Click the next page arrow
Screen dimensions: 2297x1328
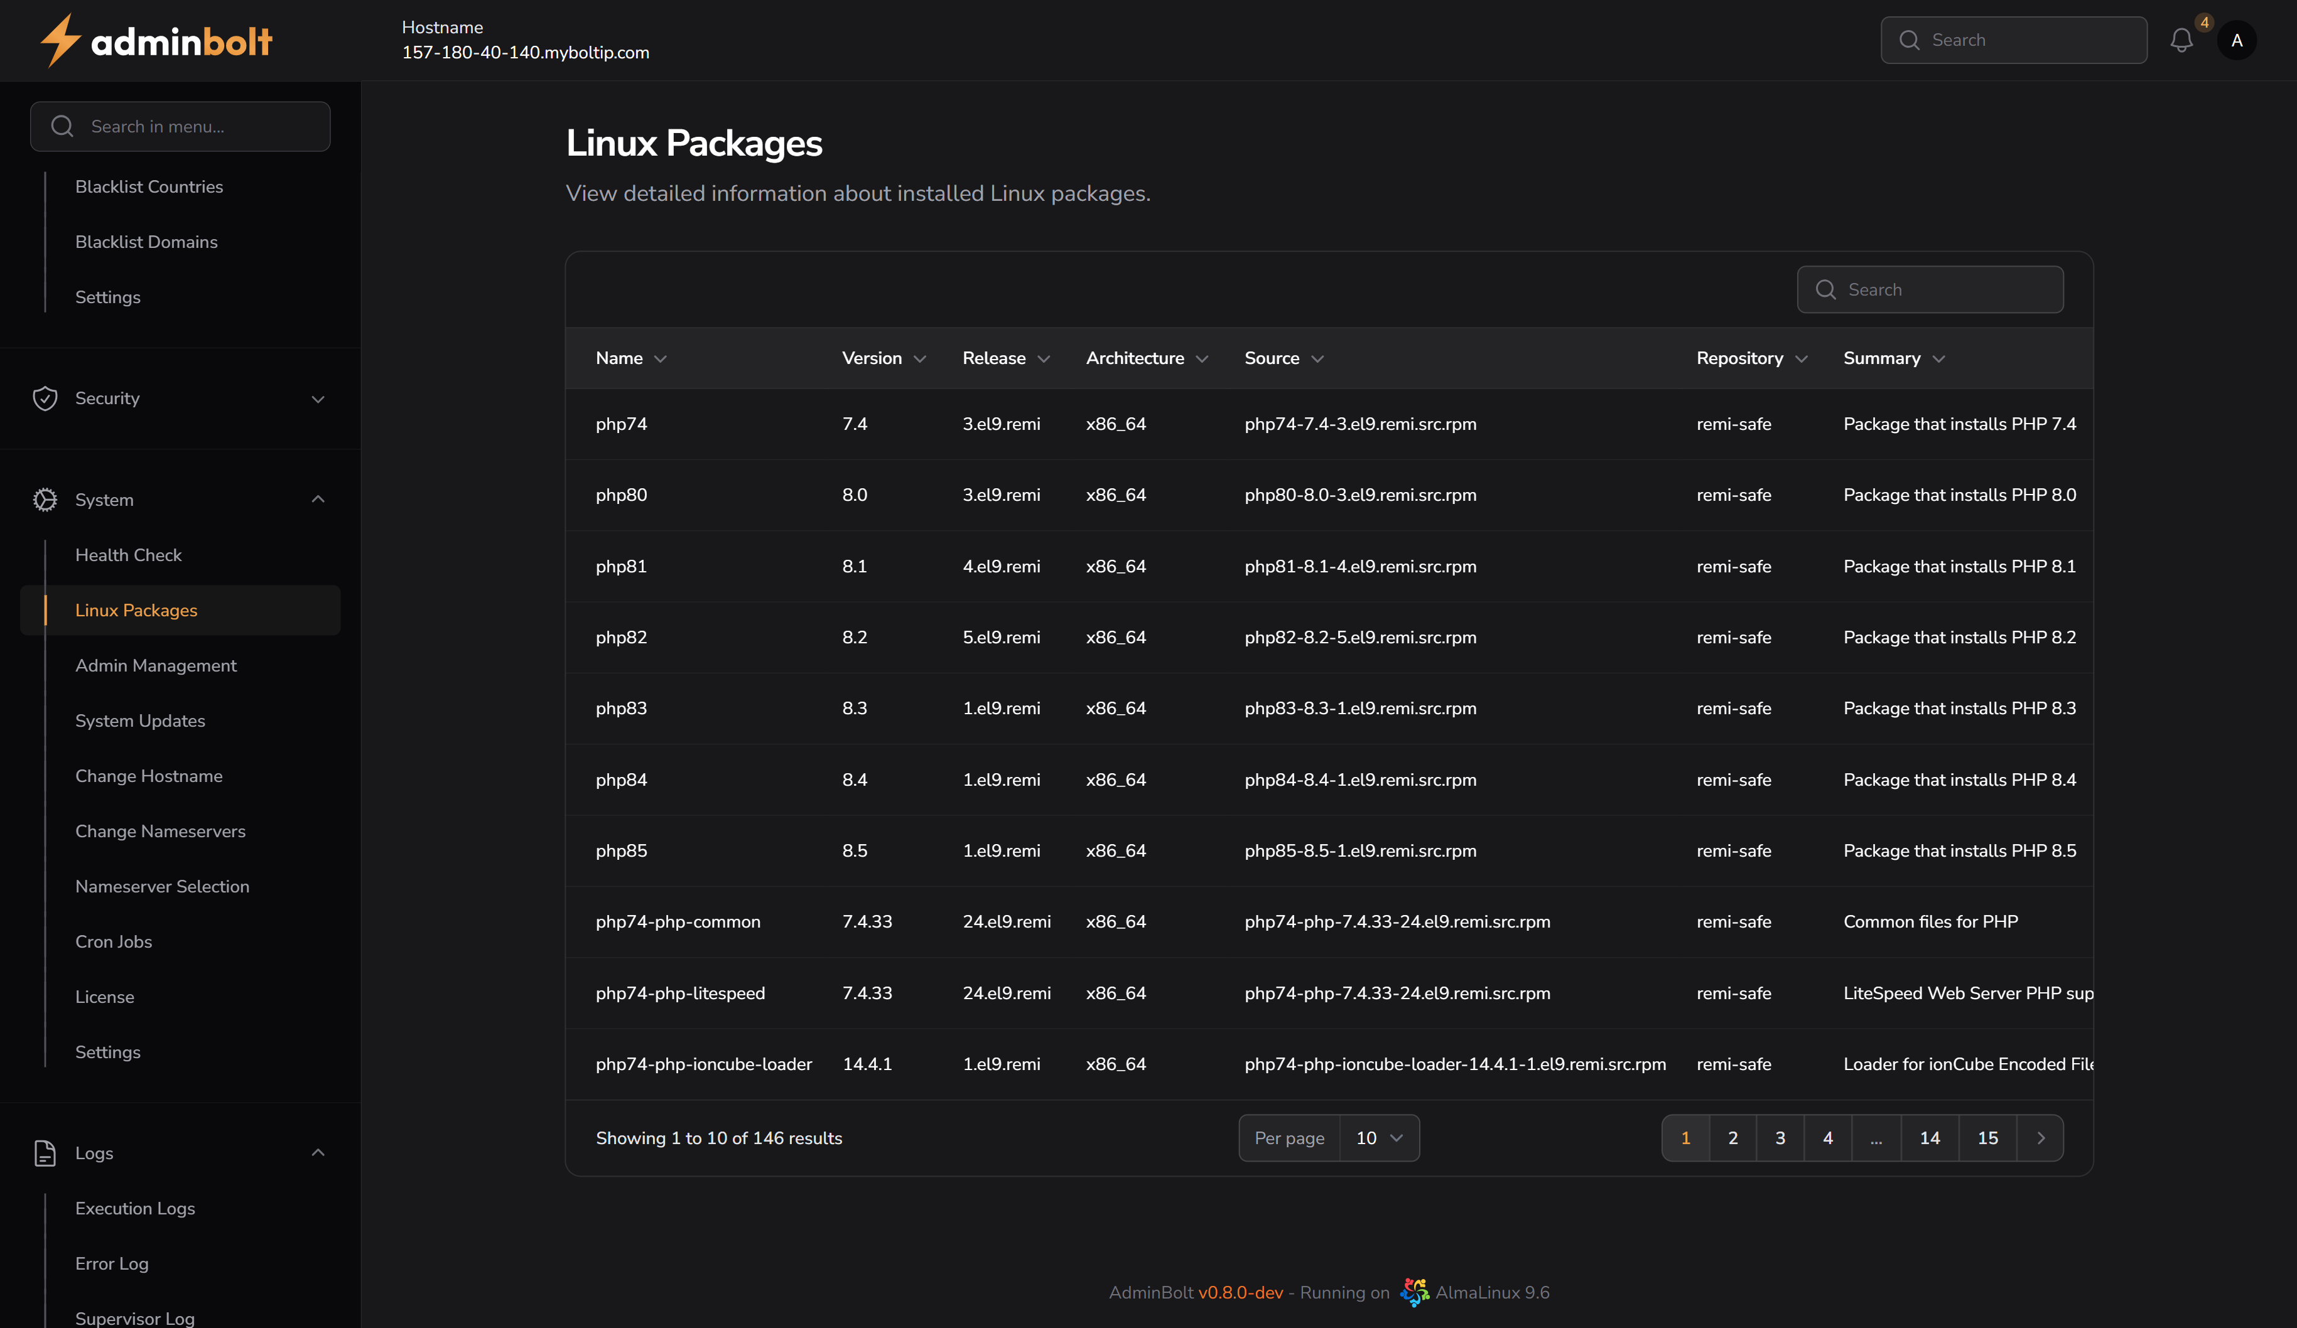(x=2042, y=1137)
